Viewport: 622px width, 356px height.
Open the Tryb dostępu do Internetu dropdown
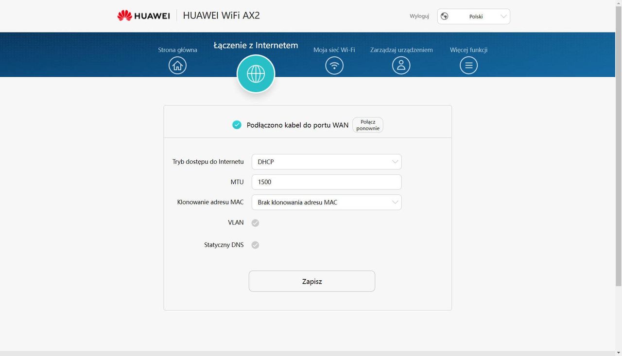point(327,162)
